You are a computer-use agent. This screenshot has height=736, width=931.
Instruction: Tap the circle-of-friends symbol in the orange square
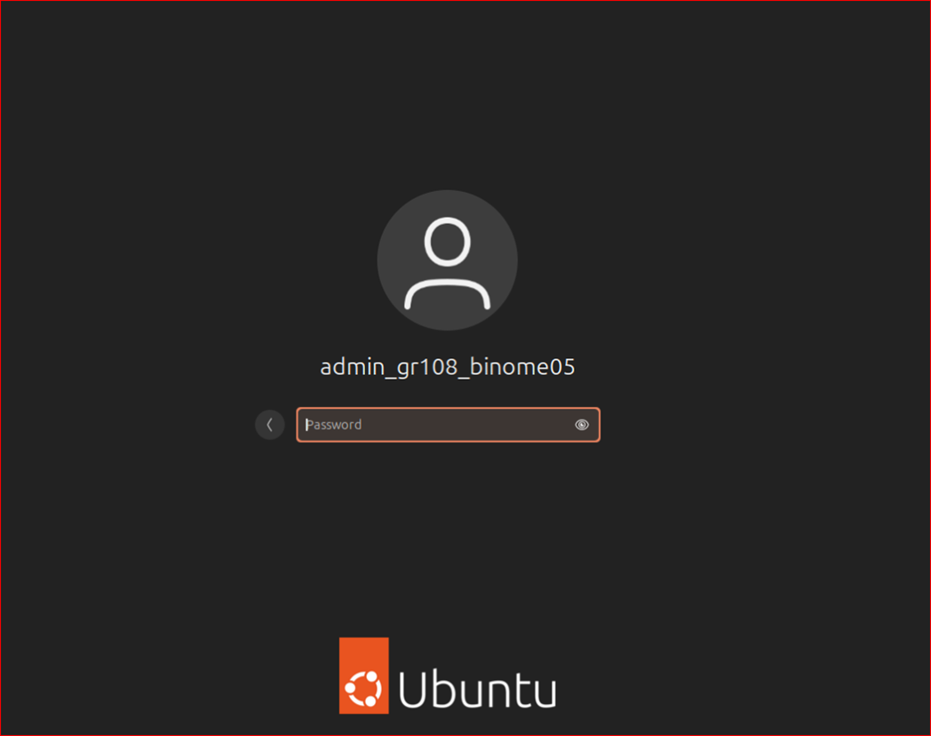364,689
